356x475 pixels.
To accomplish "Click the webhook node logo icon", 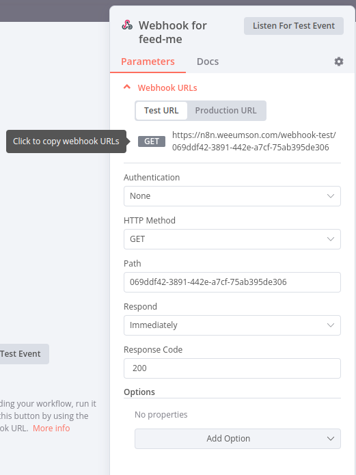I will point(127,25).
